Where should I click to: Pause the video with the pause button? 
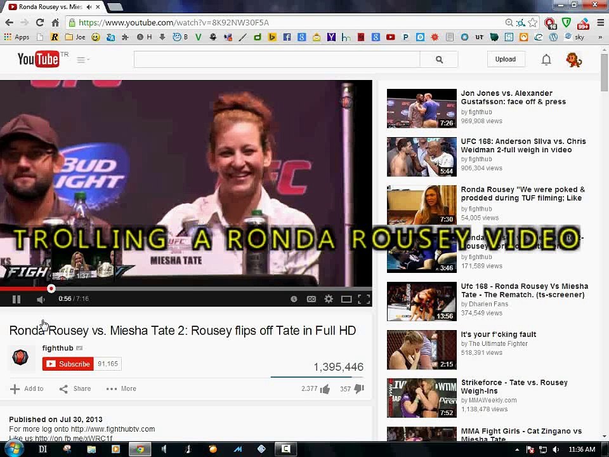pos(16,299)
